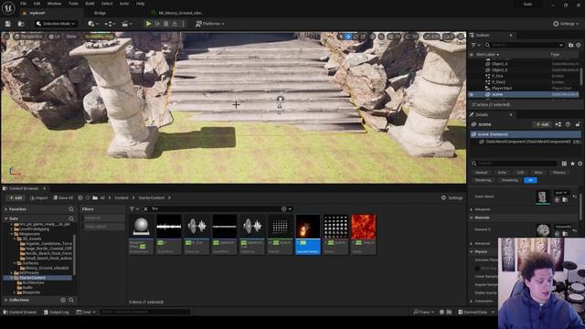This screenshot has height=329, width=585.
Task: Click the Add component button in Details
Action: click(x=542, y=124)
